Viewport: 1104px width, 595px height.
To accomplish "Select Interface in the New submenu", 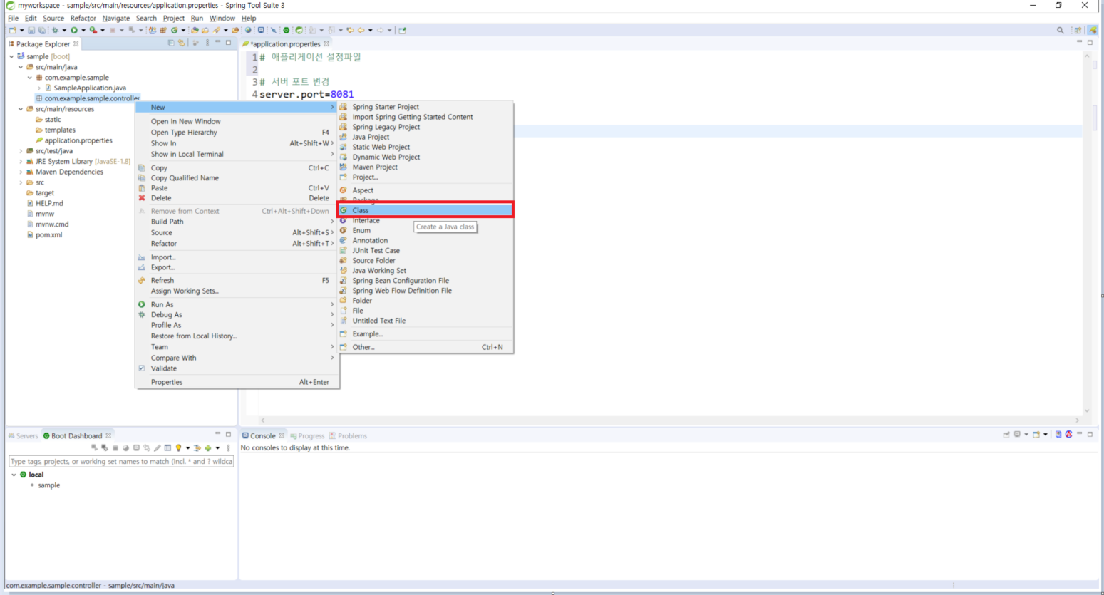I will click(x=425, y=220).
